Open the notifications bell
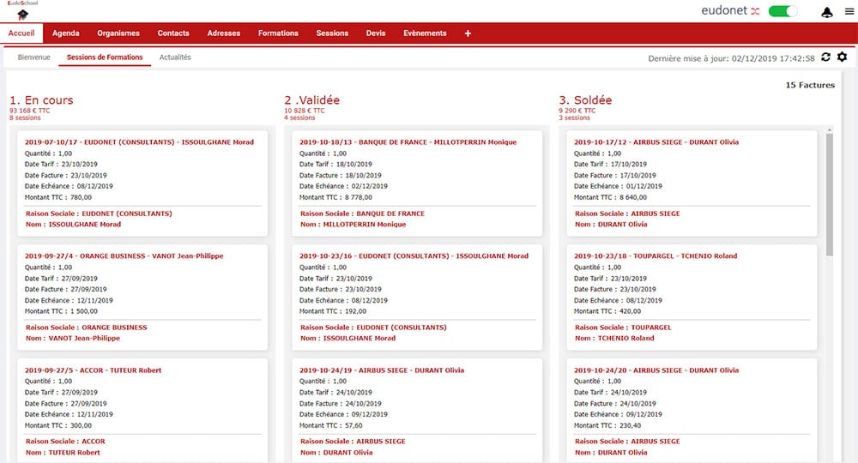Image resolution: width=858 pixels, height=463 pixels. point(827,12)
